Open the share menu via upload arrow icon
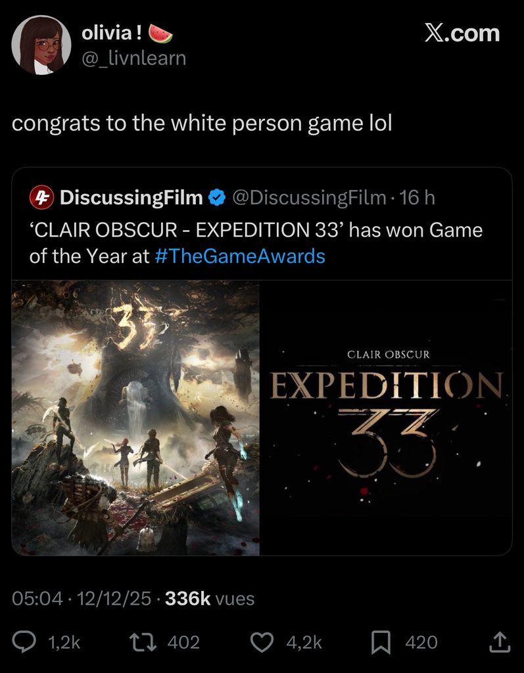This screenshot has height=673, width=524. tap(499, 642)
